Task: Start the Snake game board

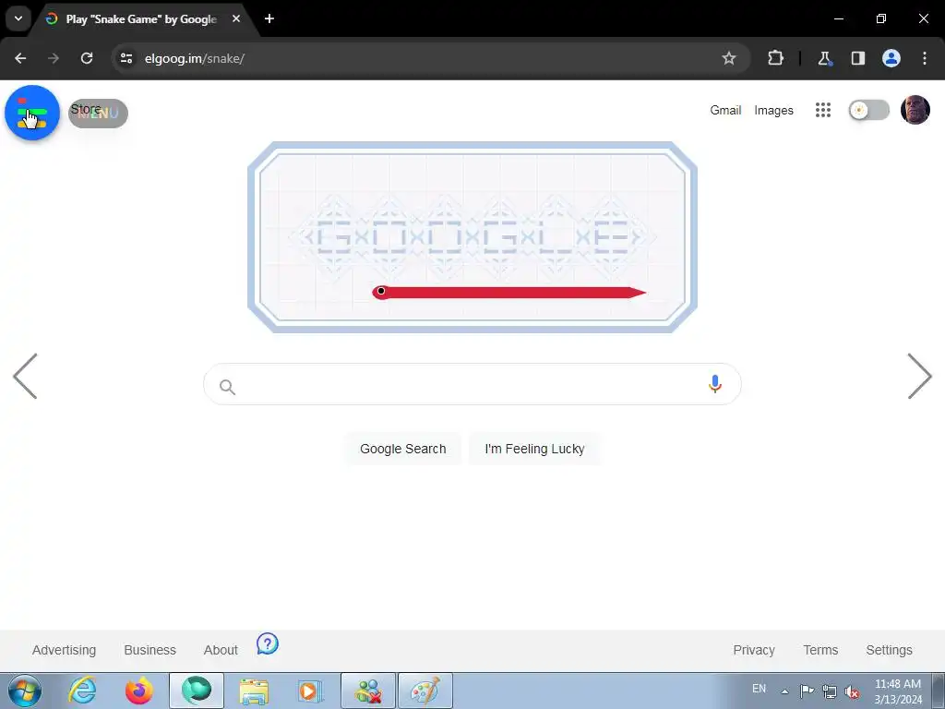Action: pos(472,237)
